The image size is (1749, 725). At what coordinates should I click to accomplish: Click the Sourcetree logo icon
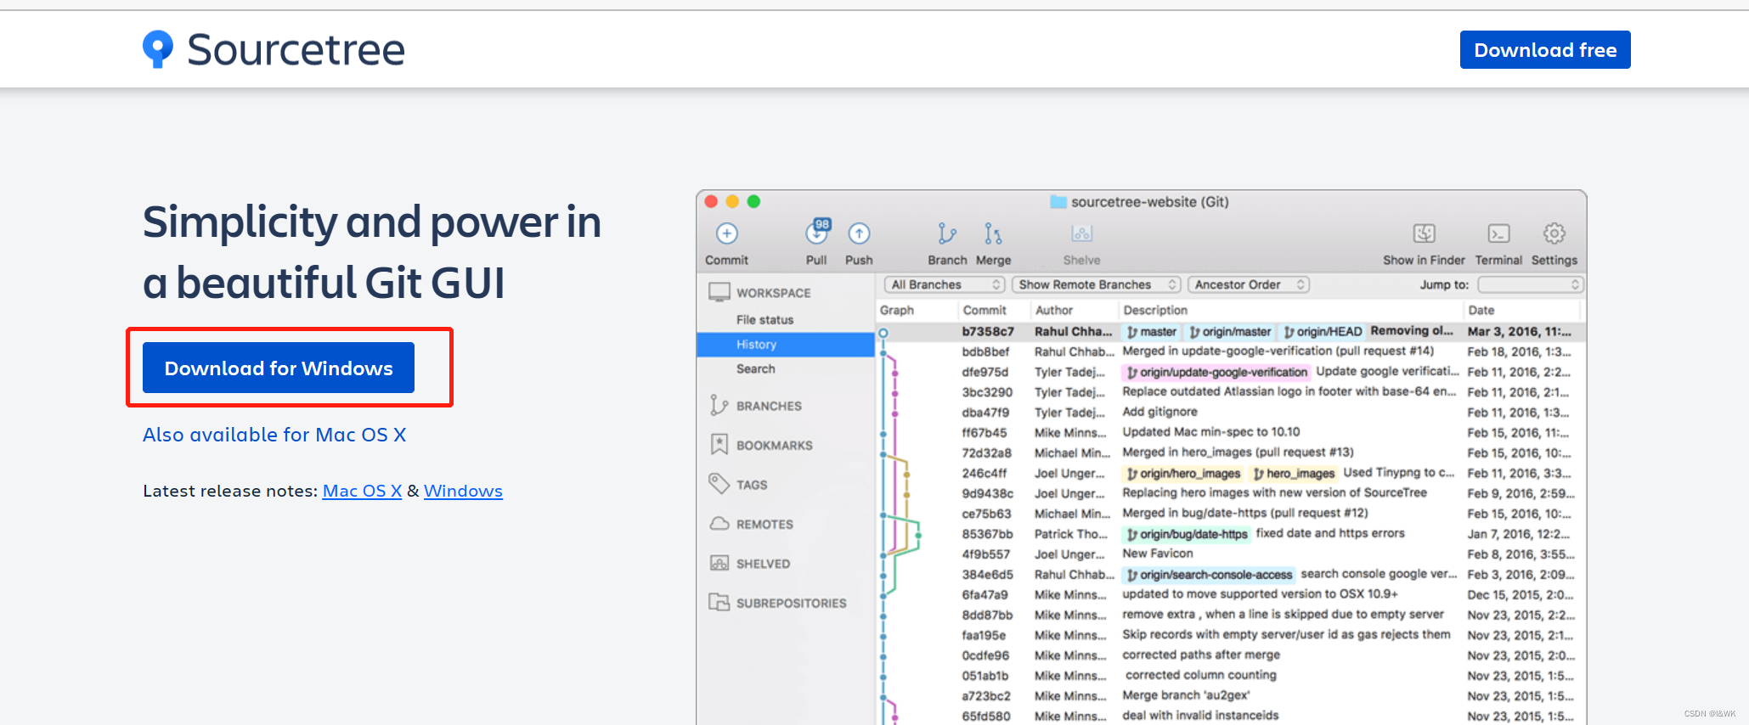click(x=158, y=49)
